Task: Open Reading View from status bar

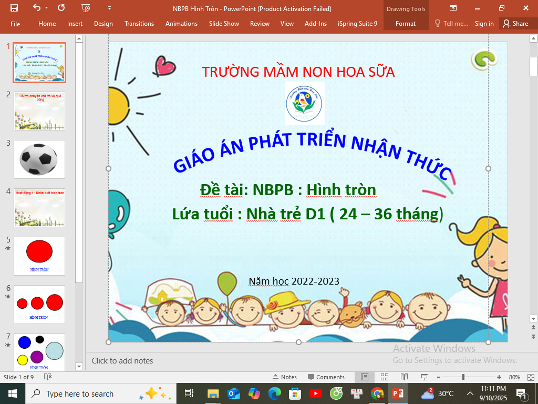Action: (x=404, y=377)
